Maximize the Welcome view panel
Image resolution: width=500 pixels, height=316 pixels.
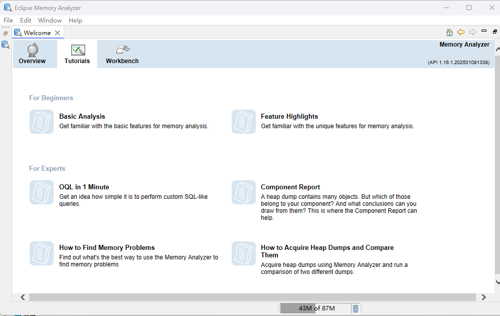[494, 32]
